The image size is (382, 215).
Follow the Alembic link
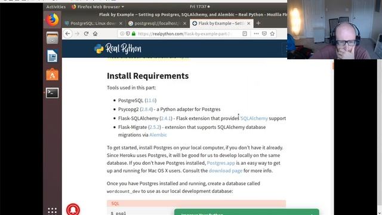tap(158, 135)
